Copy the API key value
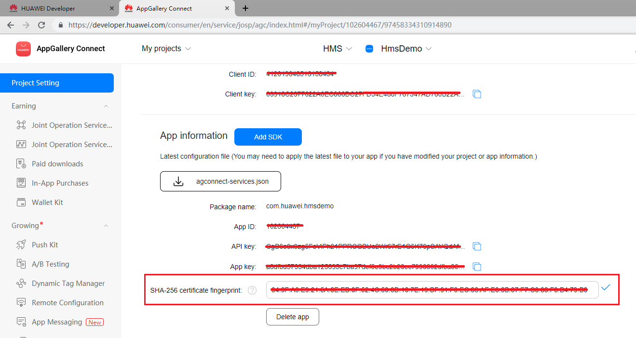The height and width of the screenshot is (338, 636). pyautogui.click(x=477, y=246)
